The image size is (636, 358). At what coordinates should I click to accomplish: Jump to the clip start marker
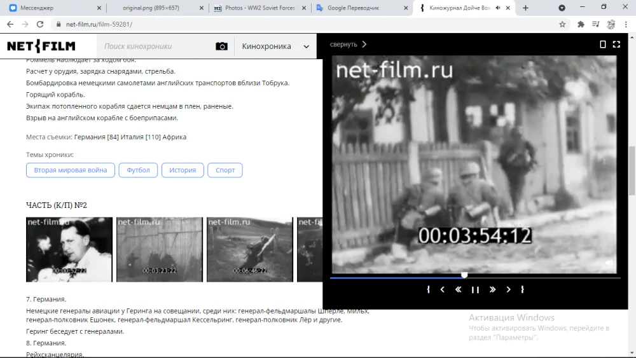[x=428, y=289]
